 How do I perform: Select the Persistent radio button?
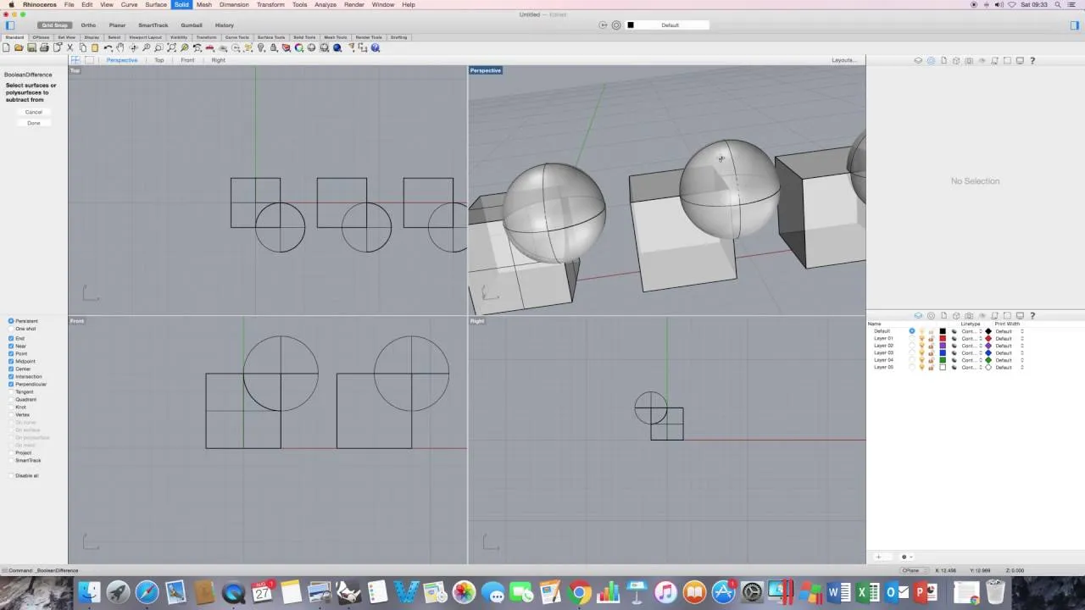(11, 321)
